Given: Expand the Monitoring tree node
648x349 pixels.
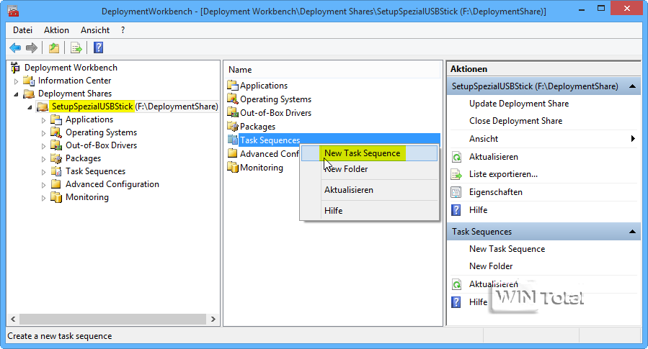Looking at the screenshot, I should pos(43,198).
